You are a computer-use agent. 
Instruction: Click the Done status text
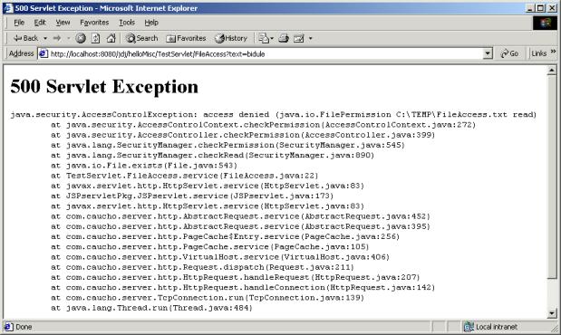[24, 327]
